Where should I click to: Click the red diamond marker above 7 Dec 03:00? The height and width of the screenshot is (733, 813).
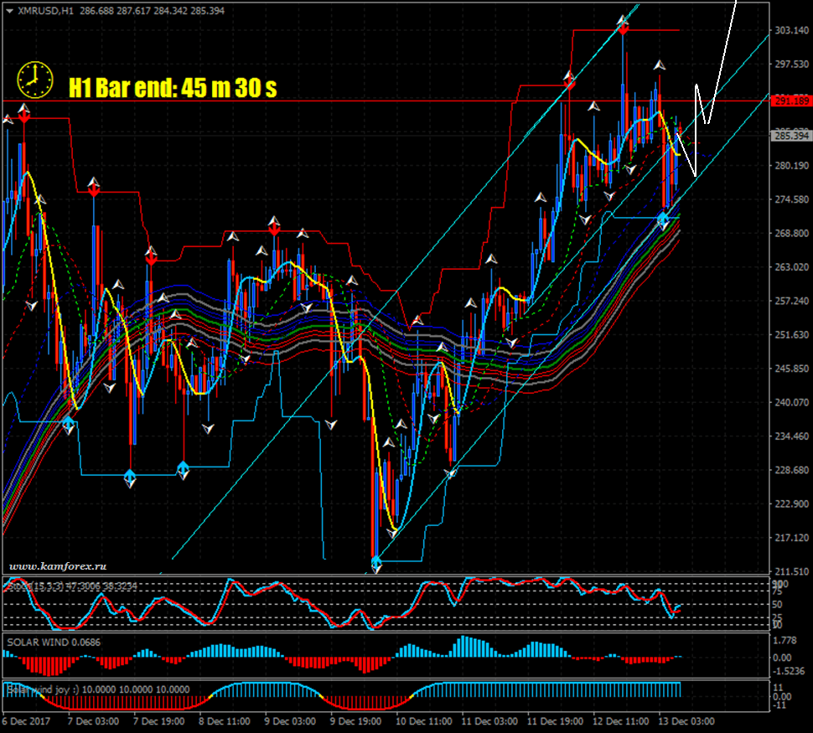click(93, 191)
